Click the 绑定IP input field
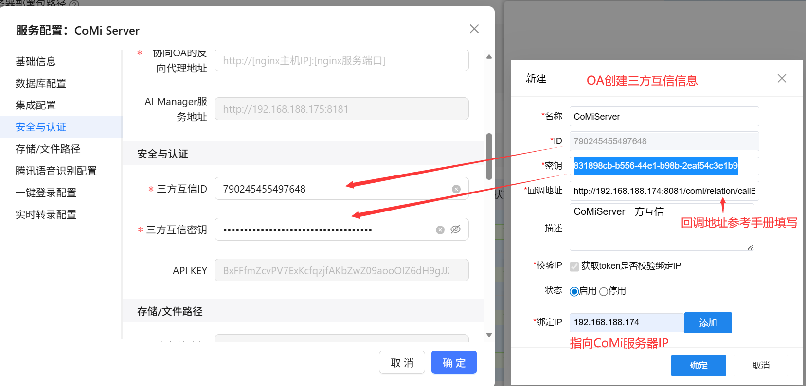 pyautogui.click(x=627, y=322)
